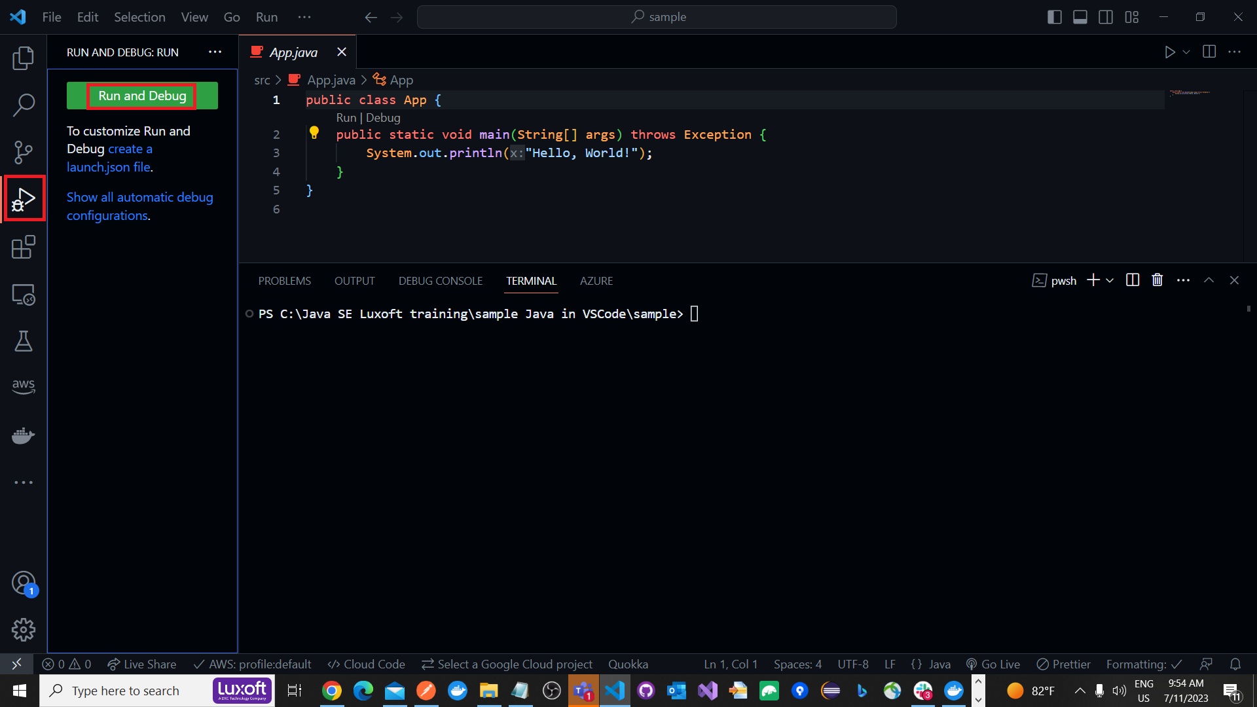The height and width of the screenshot is (707, 1257).
Task: Open the Remote Explorer view
Action: point(24,294)
